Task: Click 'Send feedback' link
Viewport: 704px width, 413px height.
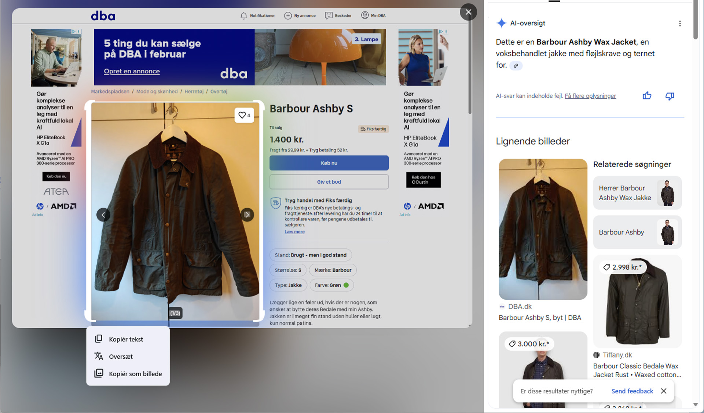Action: (632, 391)
